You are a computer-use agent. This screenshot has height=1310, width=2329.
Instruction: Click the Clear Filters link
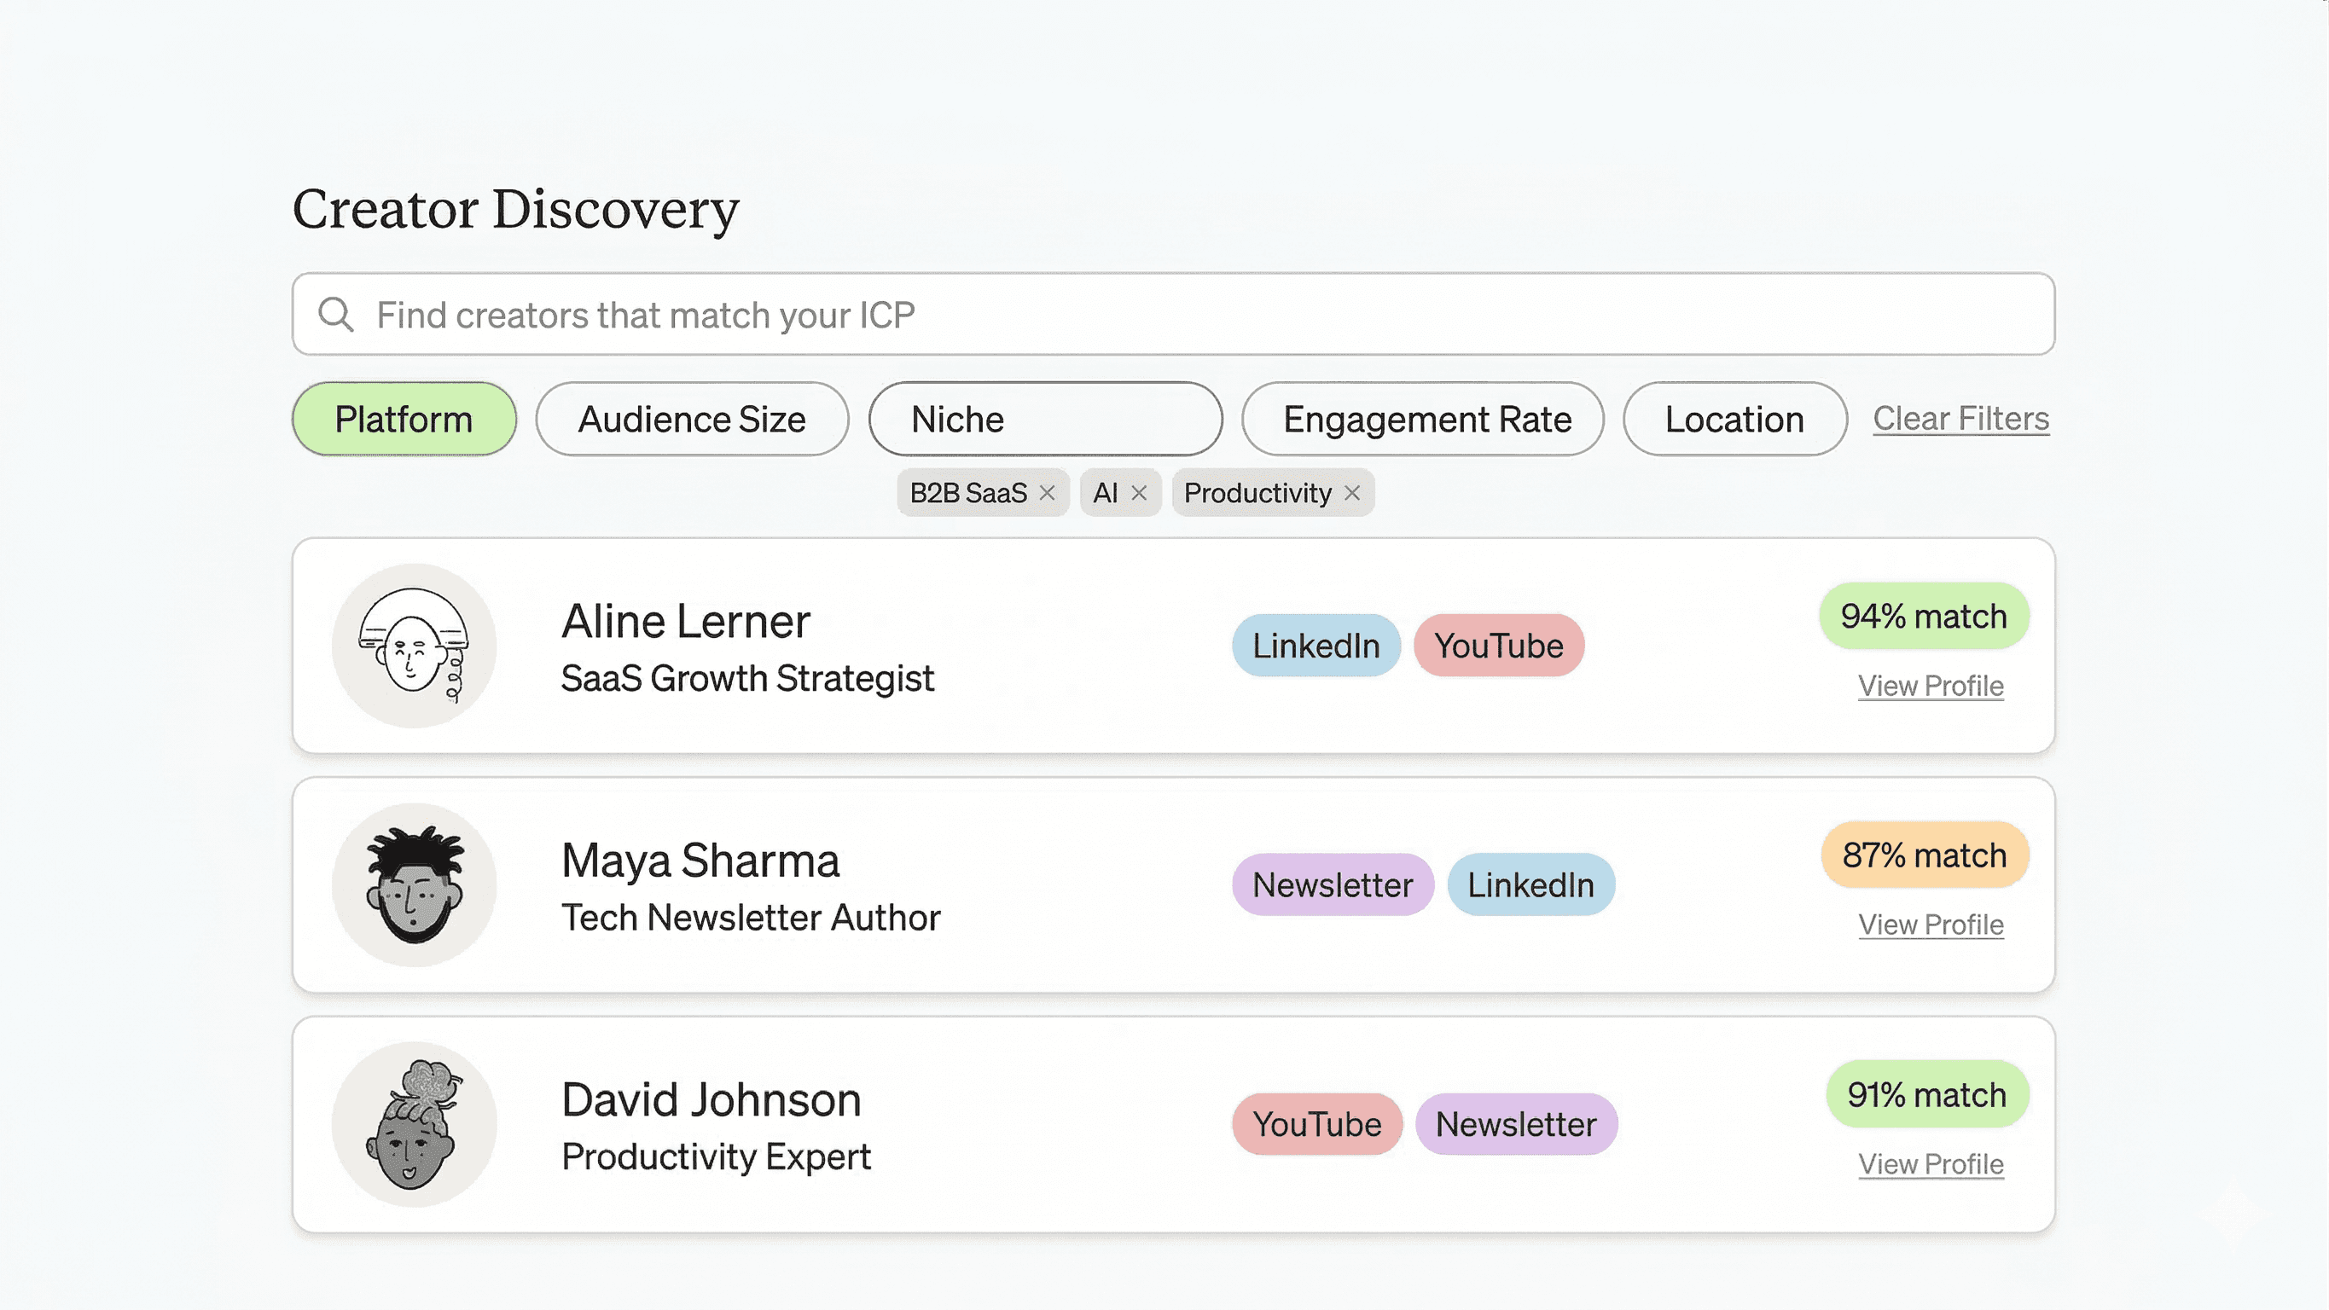(x=1960, y=419)
